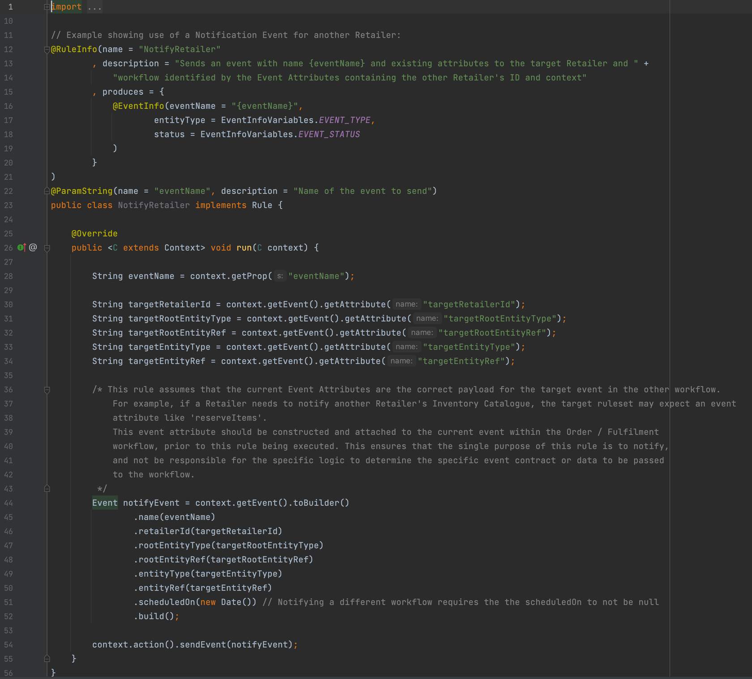Screen dimensions: 752x679
Task: Collapse the @RuleInfo annotation fold marker
Action: [x=47, y=50]
